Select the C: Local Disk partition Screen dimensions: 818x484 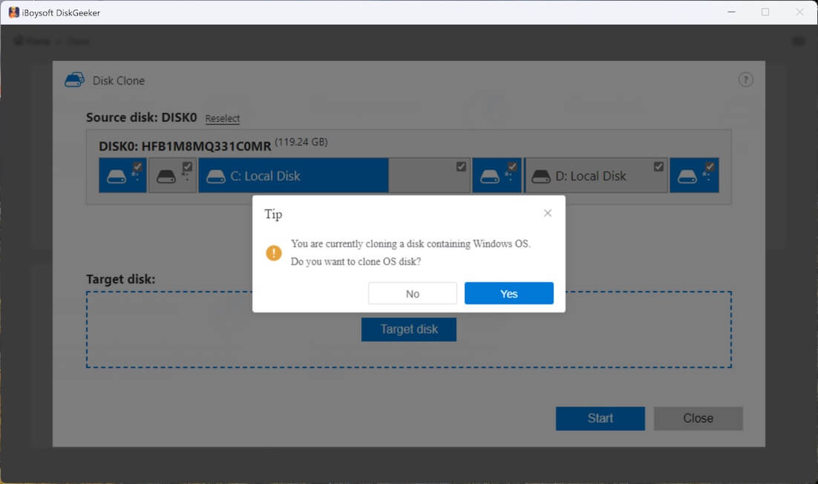point(334,176)
